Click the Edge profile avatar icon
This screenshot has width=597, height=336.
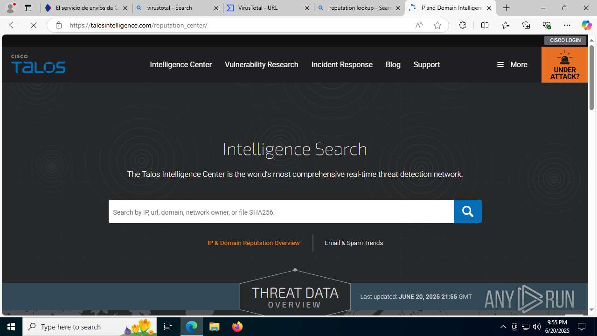coord(10,8)
